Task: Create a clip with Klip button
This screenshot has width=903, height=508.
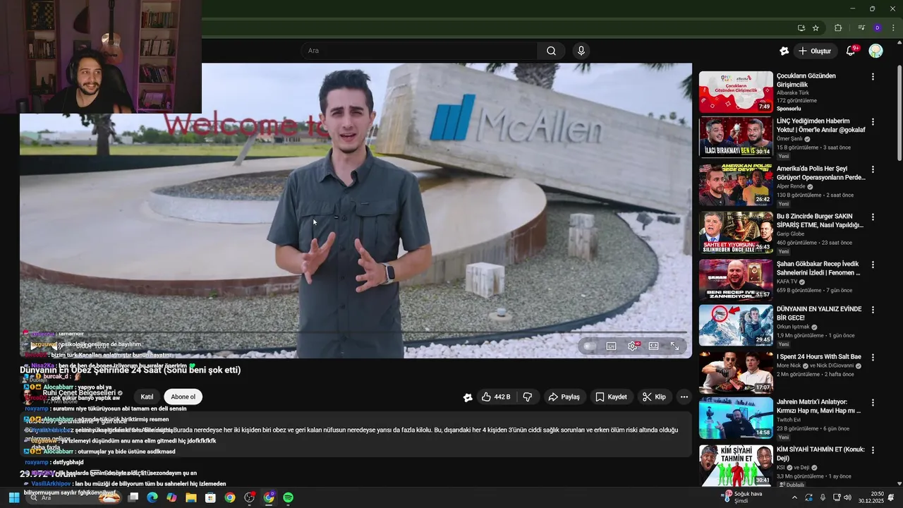Action: point(654,397)
